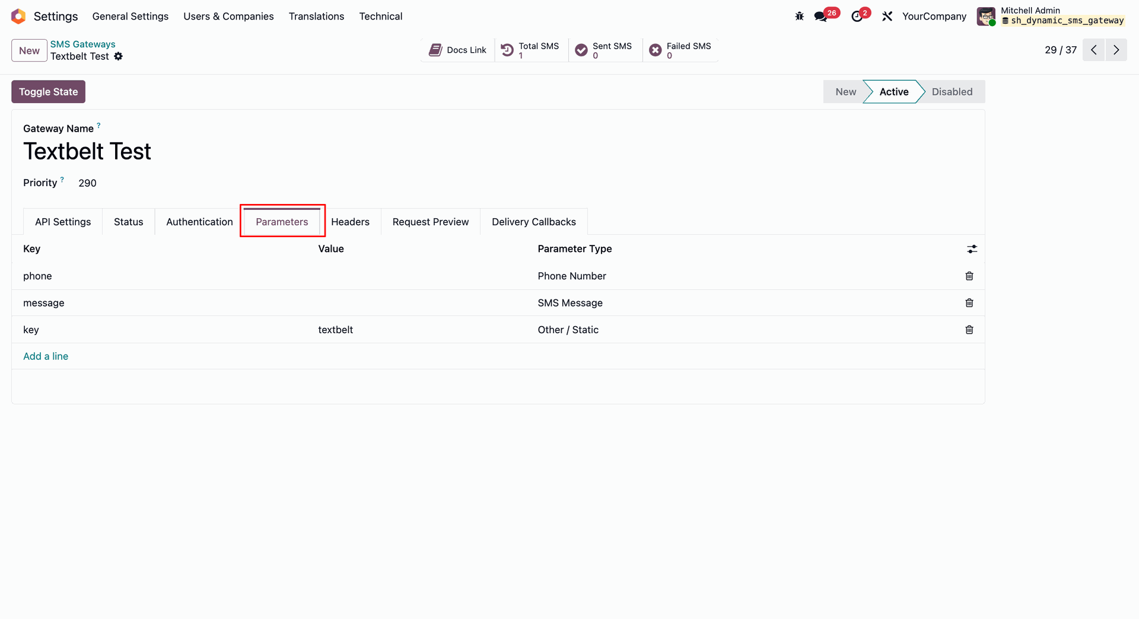Click the New record button

(x=29, y=50)
